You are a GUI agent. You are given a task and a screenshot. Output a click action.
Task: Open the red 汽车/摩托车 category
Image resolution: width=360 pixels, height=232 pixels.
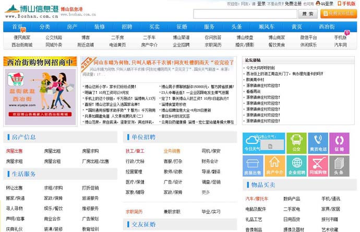[257, 199]
